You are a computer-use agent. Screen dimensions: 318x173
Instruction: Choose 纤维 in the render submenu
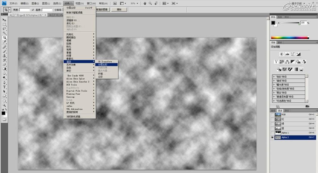coord(107,74)
